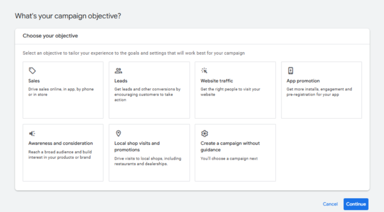Select the App promotion objective title

303,81
